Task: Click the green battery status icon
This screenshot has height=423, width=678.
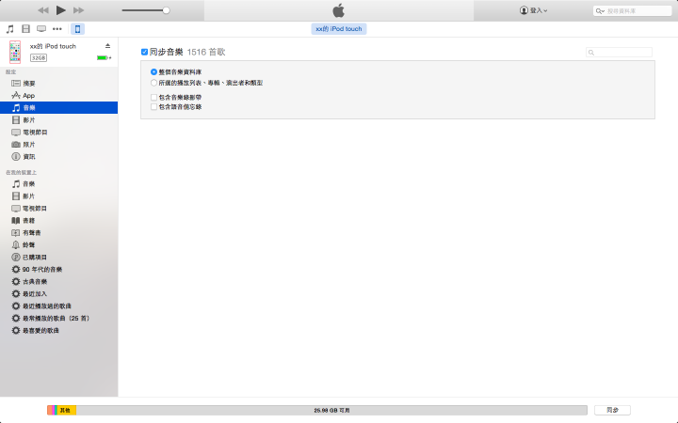Action: [104, 57]
